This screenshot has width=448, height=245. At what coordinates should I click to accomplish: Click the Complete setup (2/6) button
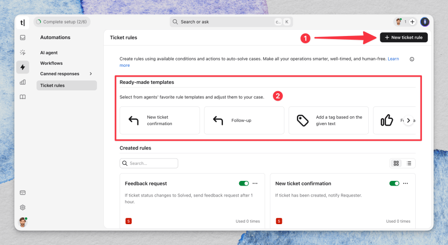tap(62, 22)
